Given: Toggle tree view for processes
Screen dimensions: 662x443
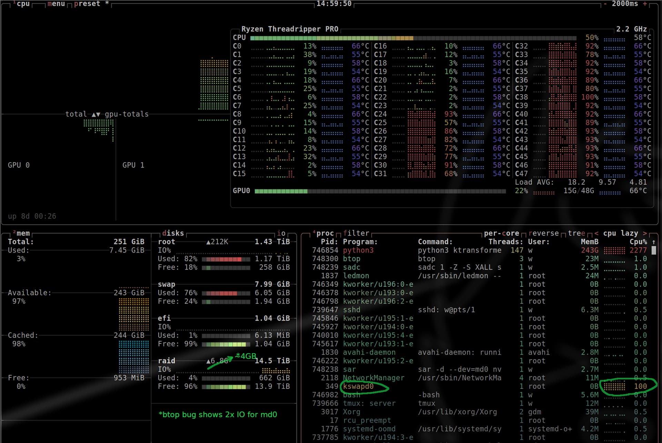Looking at the screenshot, I should 576,233.
